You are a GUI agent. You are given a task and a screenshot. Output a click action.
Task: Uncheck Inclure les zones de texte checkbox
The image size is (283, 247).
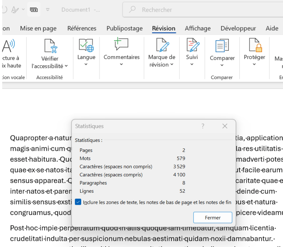78,202
